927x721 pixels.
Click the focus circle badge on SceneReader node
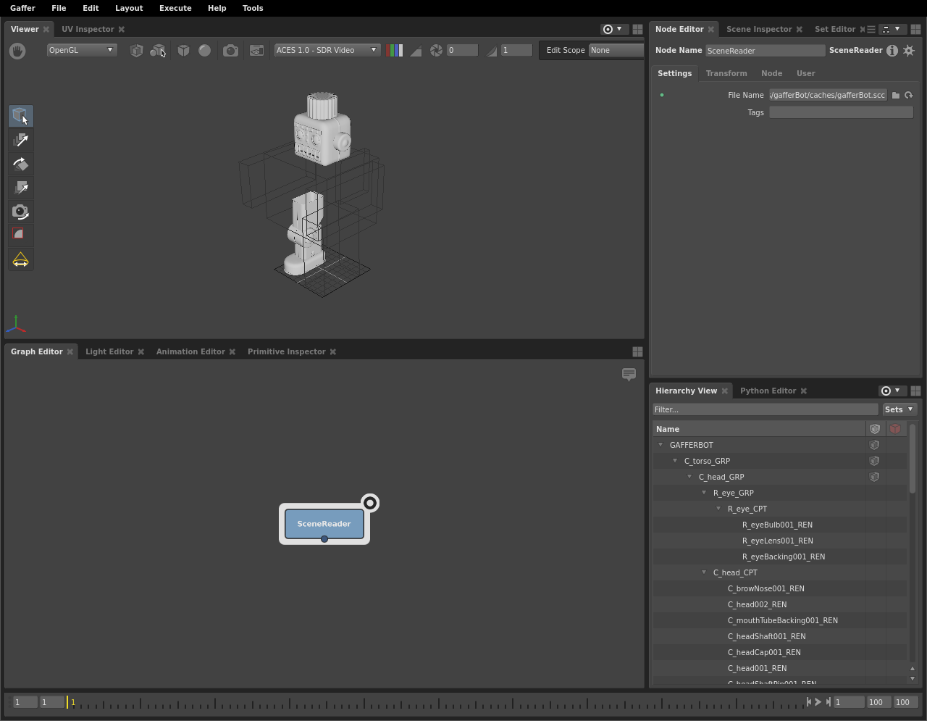point(370,503)
